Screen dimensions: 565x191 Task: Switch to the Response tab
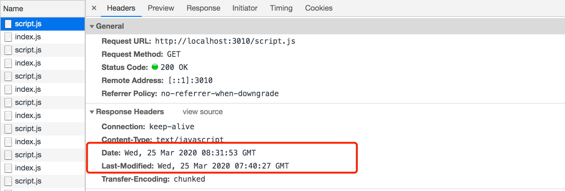(x=203, y=8)
